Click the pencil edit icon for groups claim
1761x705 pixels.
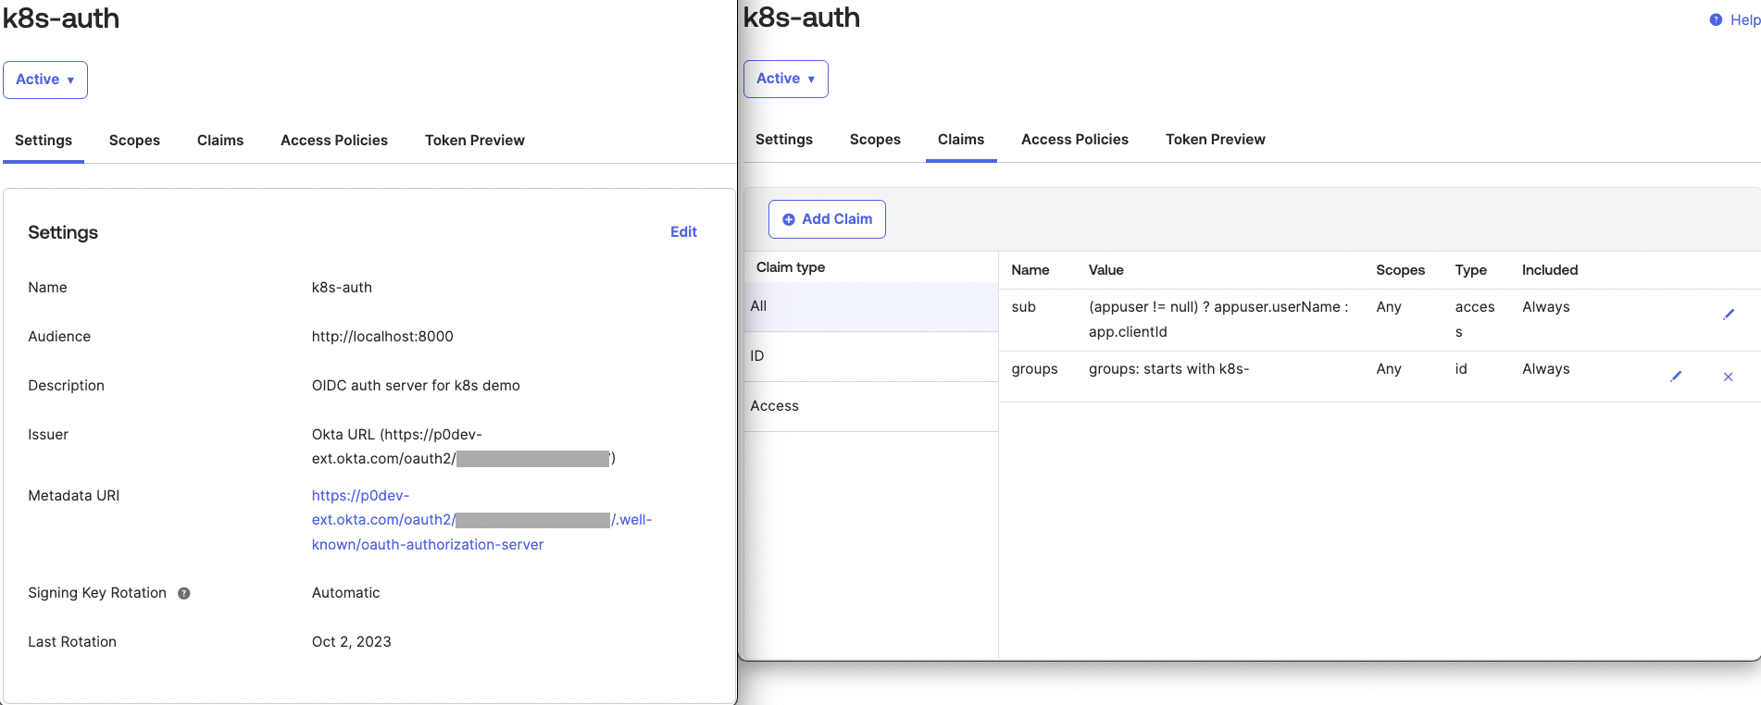click(1675, 377)
